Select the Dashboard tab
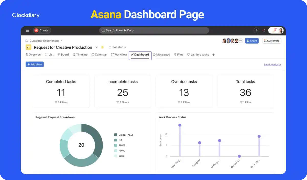 point(140,55)
